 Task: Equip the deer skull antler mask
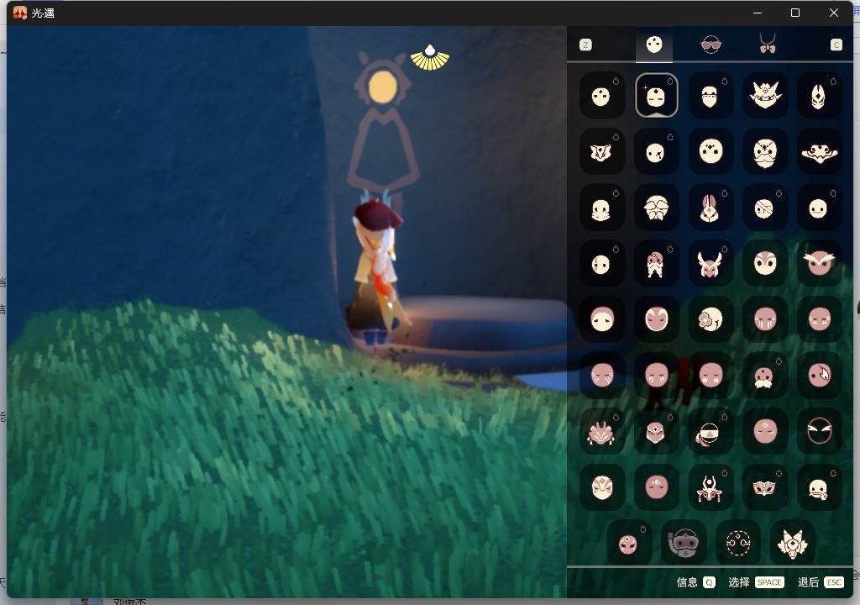(710, 487)
